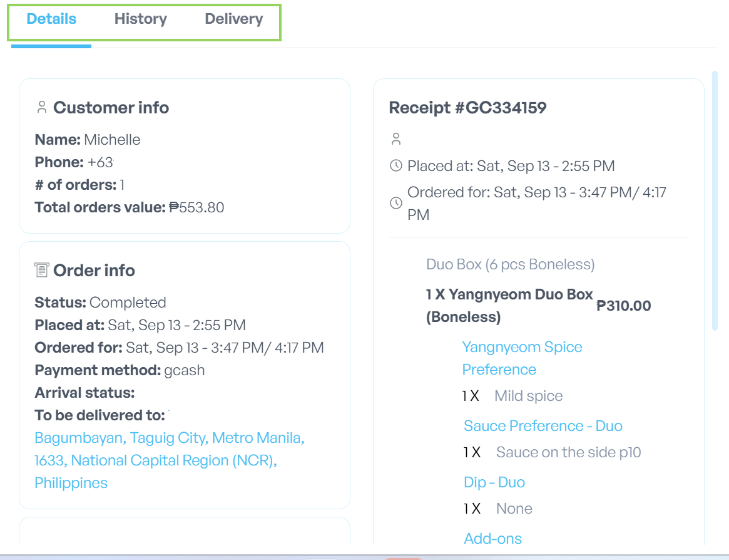The image size is (729, 560).
Task: Click the Yangnyeom Spice Preference link
Action: click(522, 358)
